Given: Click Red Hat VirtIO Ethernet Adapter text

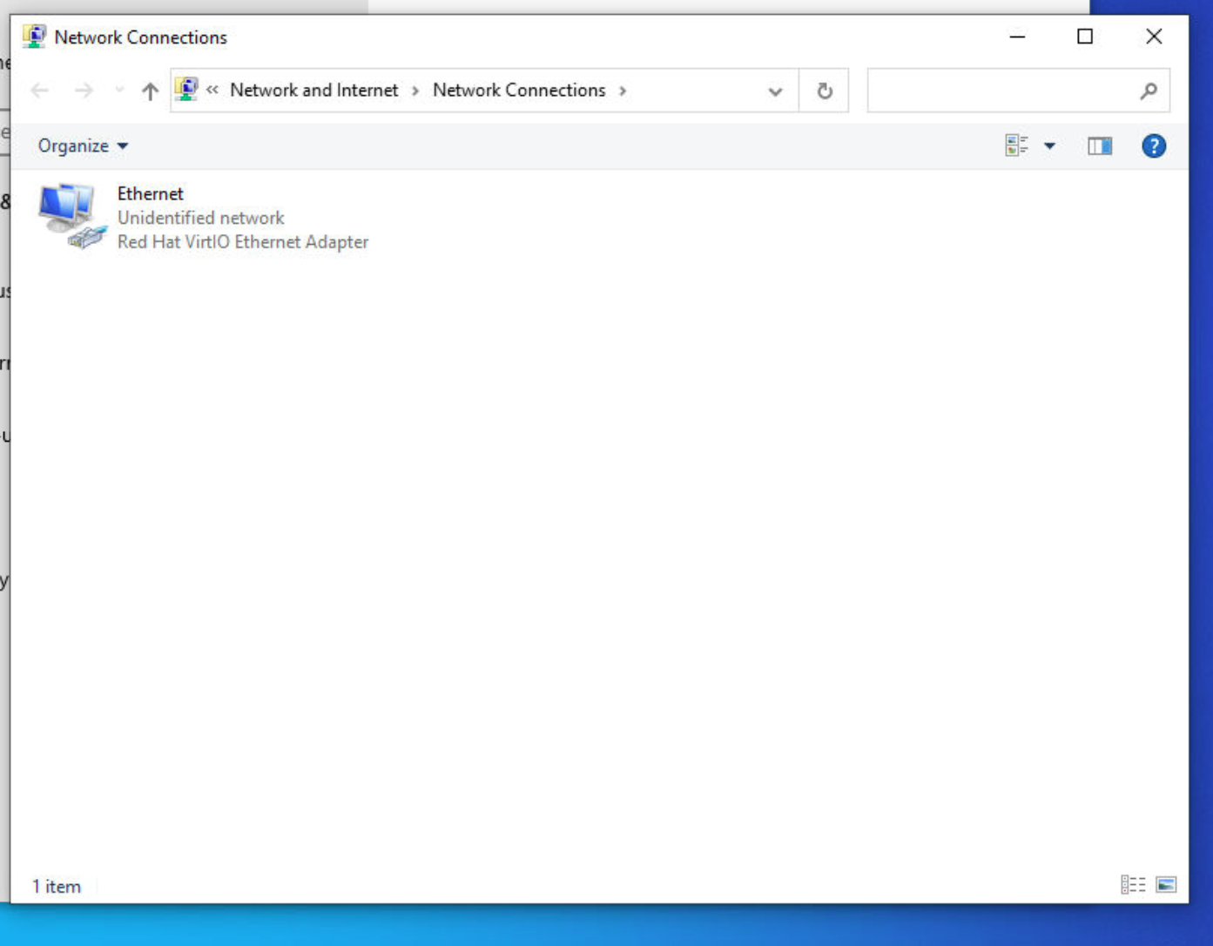Looking at the screenshot, I should point(243,242).
